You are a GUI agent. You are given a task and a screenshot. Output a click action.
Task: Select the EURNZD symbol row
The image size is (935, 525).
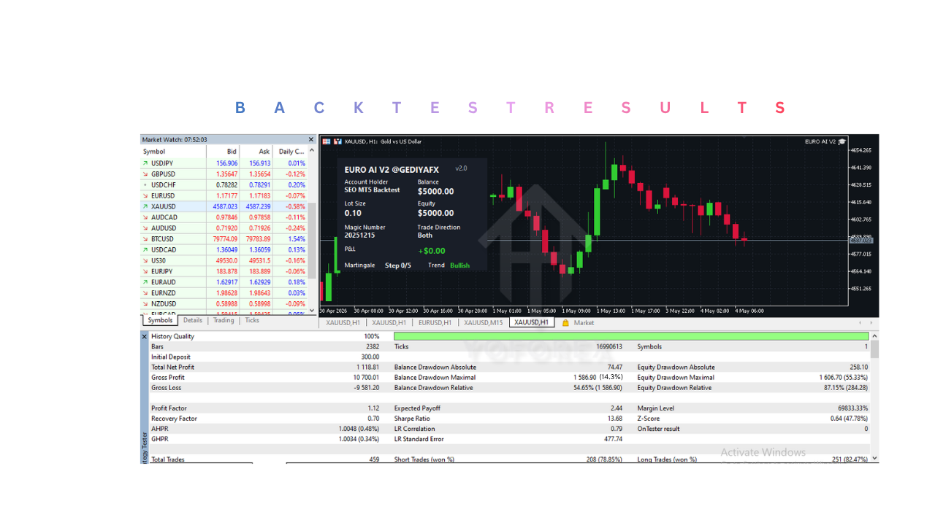224,293
